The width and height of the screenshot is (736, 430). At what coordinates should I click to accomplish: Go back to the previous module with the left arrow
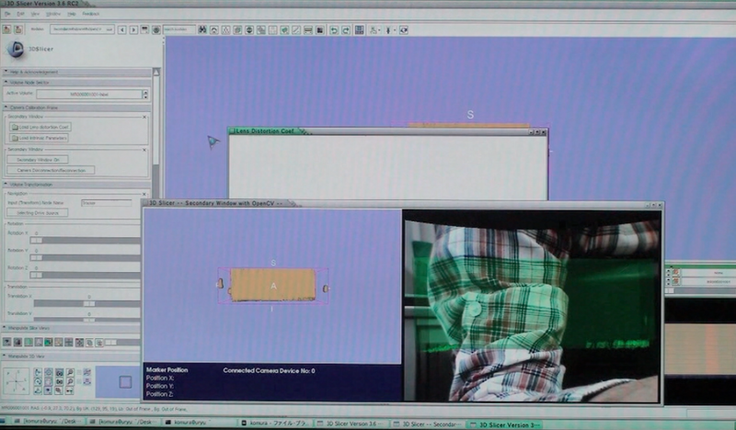click(x=122, y=29)
